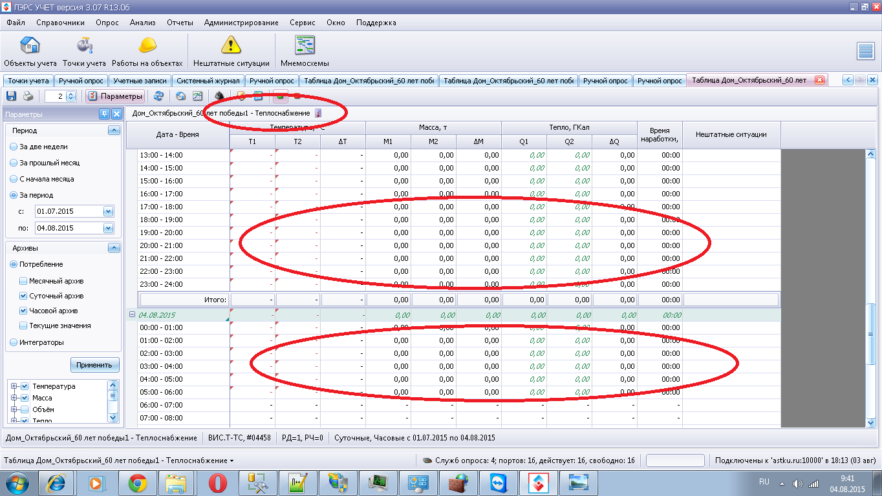Click the table's vertical scrollbar thumb
882x496 pixels.
tap(870, 334)
